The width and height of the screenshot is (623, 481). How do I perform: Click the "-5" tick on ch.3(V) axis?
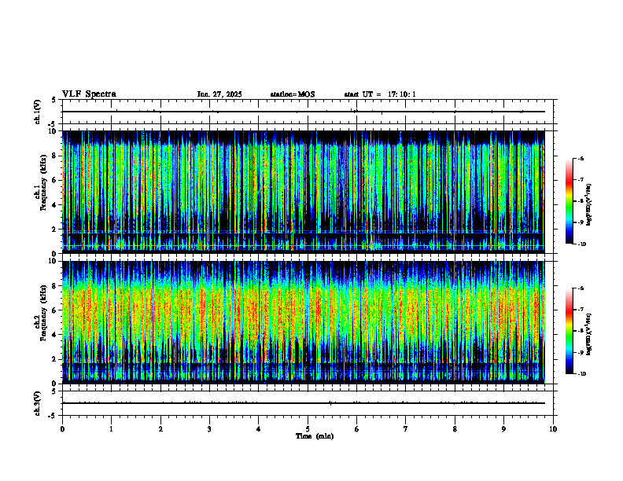click(52, 416)
